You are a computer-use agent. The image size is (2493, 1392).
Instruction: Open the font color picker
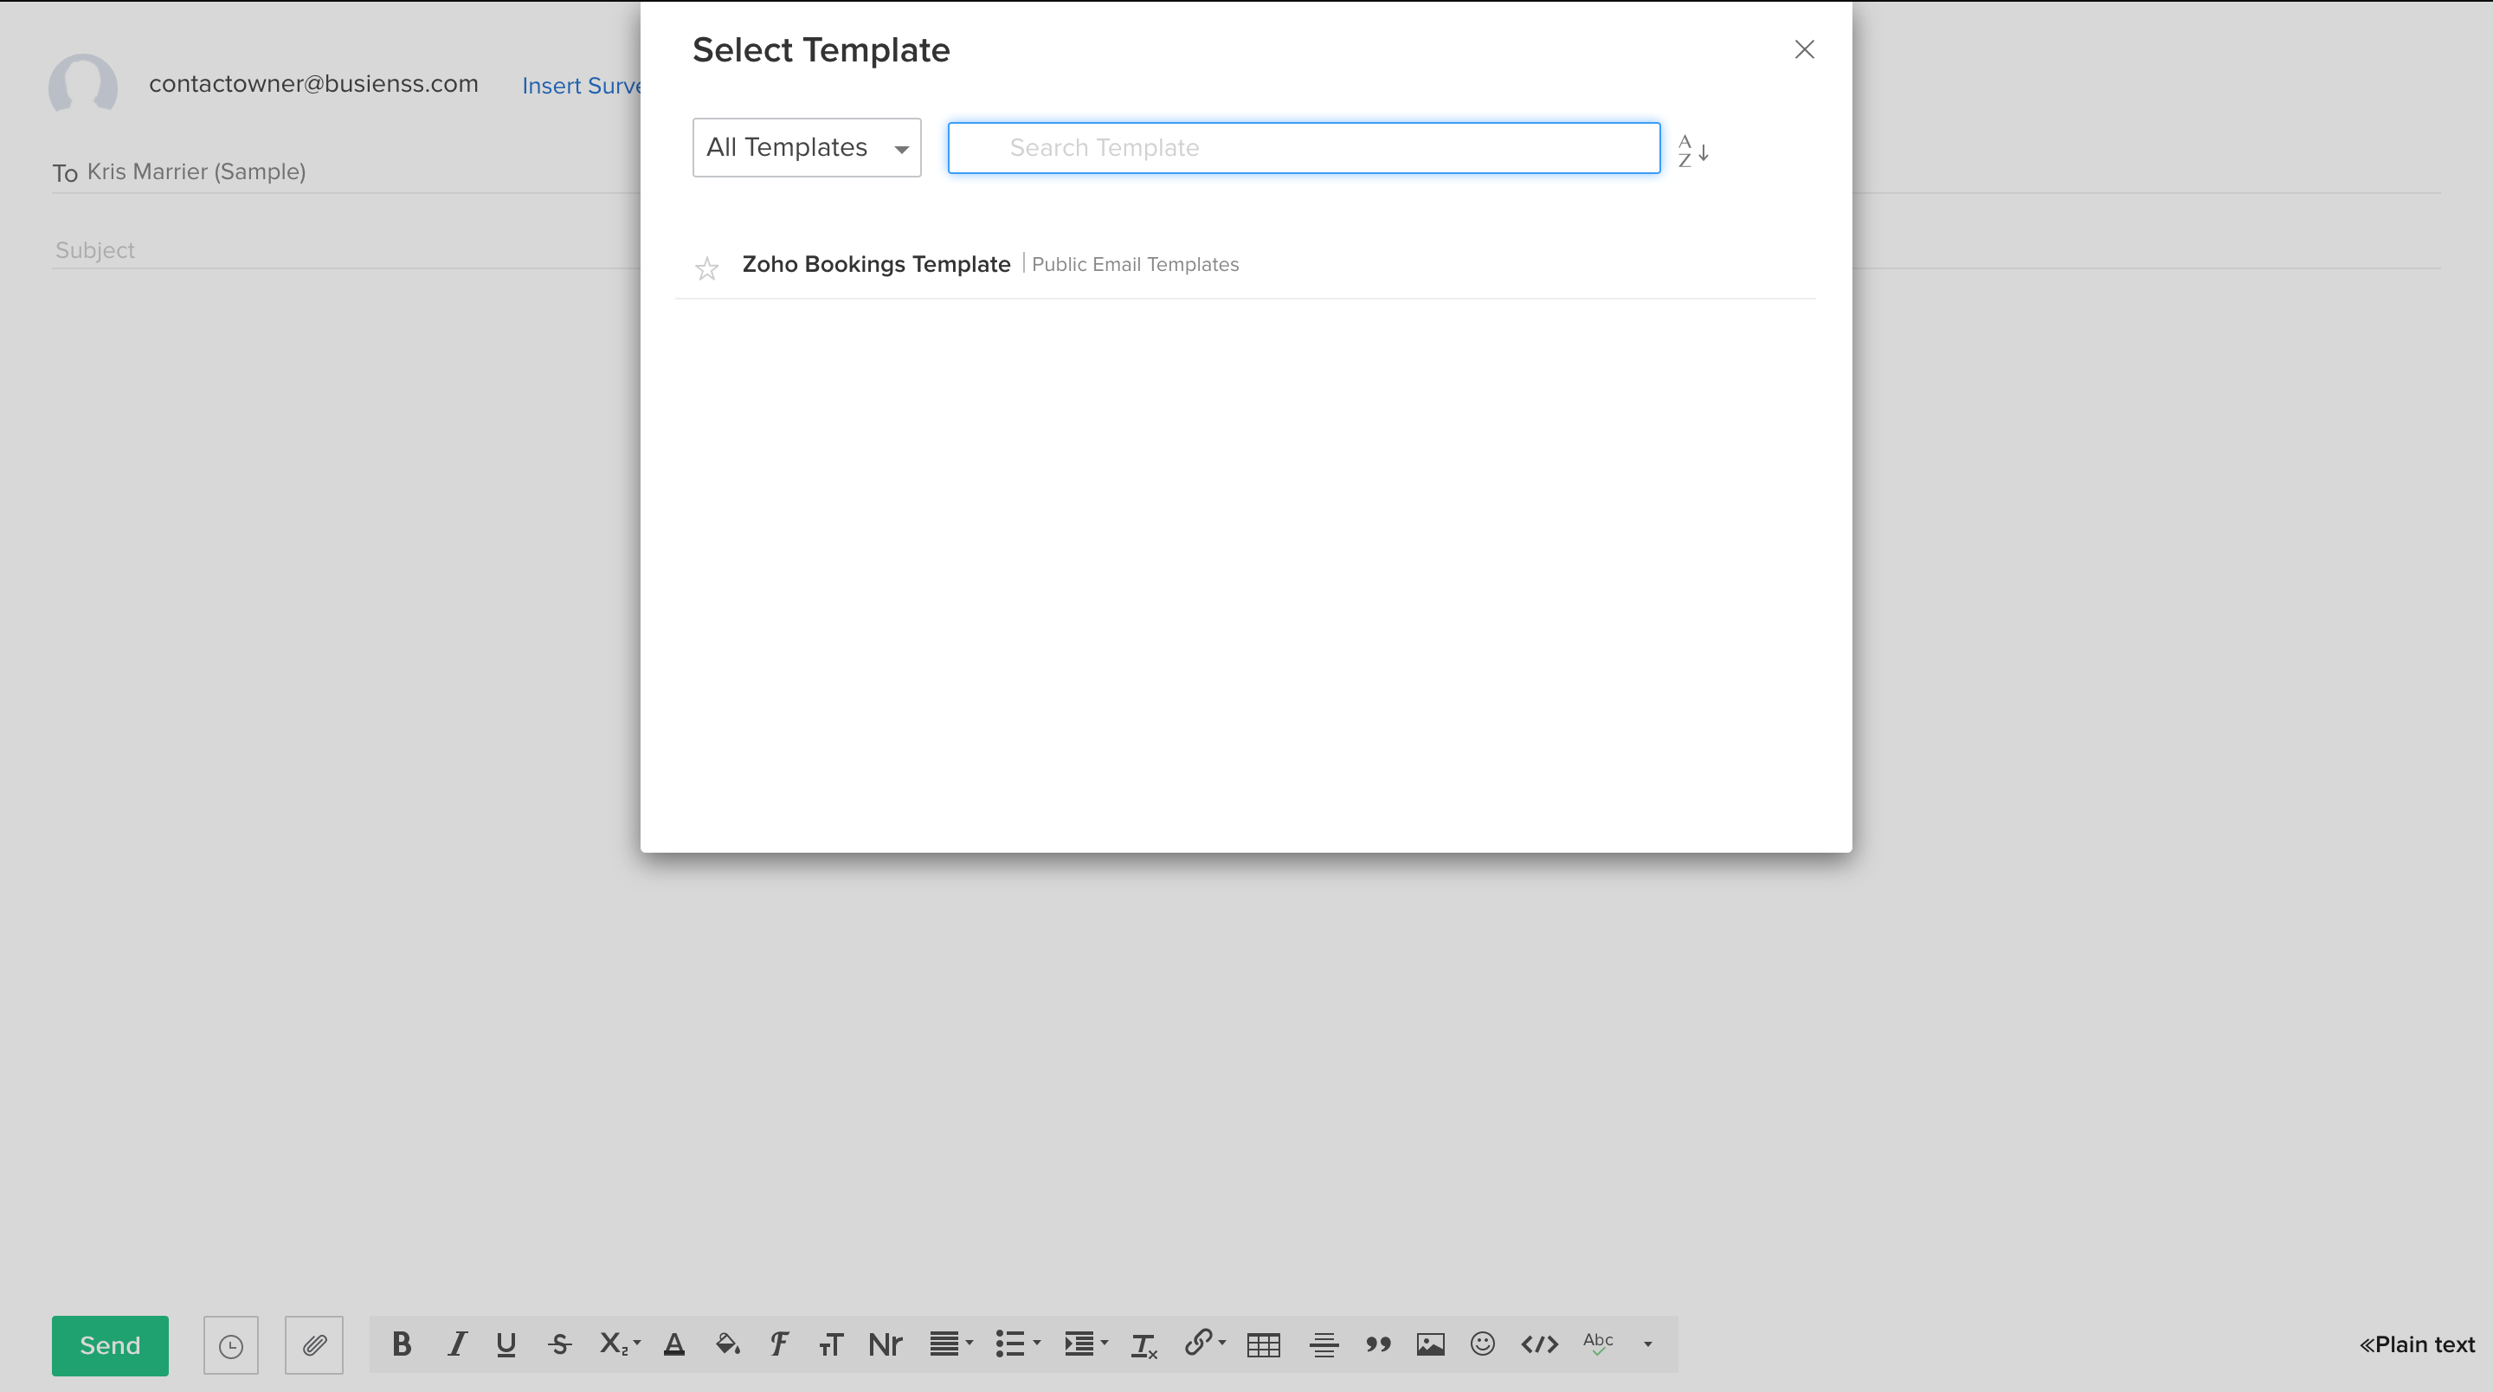click(x=674, y=1344)
